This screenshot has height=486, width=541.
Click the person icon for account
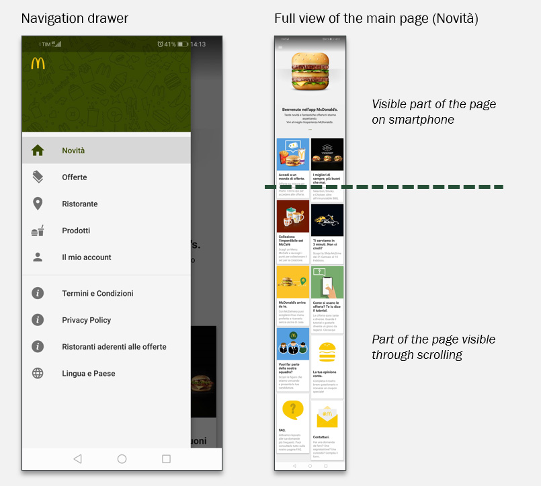[x=38, y=257]
